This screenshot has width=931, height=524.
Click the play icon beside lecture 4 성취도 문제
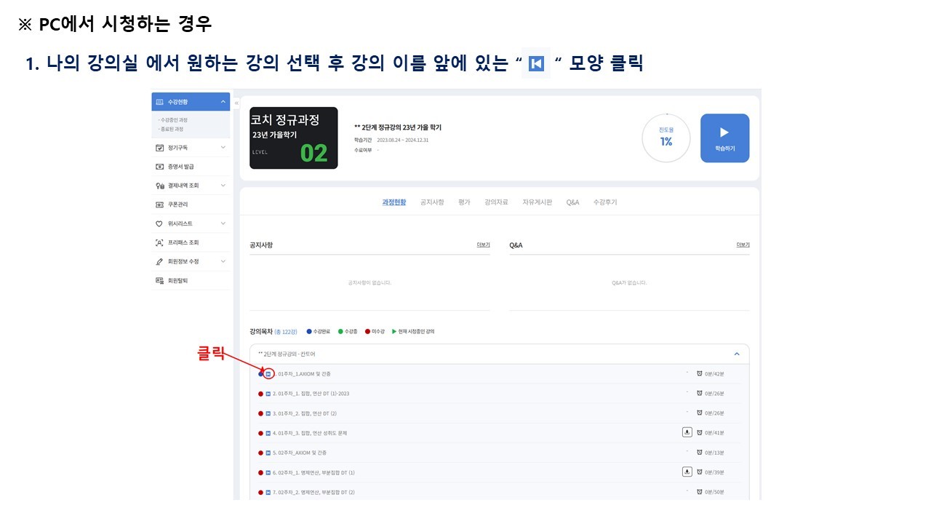point(268,433)
